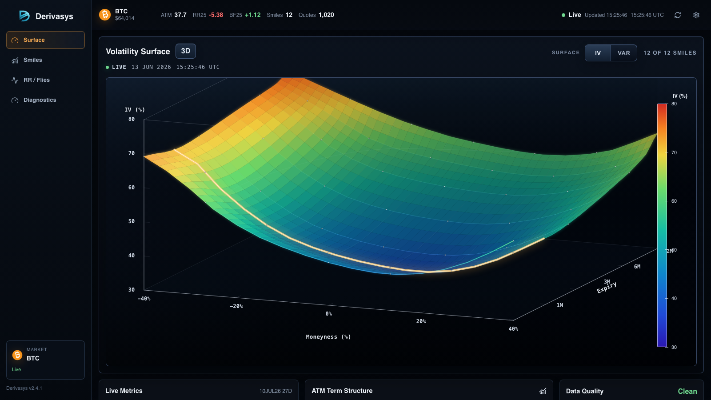Refresh data with the reload icon
This screenshot has height=400, width=711.
pos(678,15)
